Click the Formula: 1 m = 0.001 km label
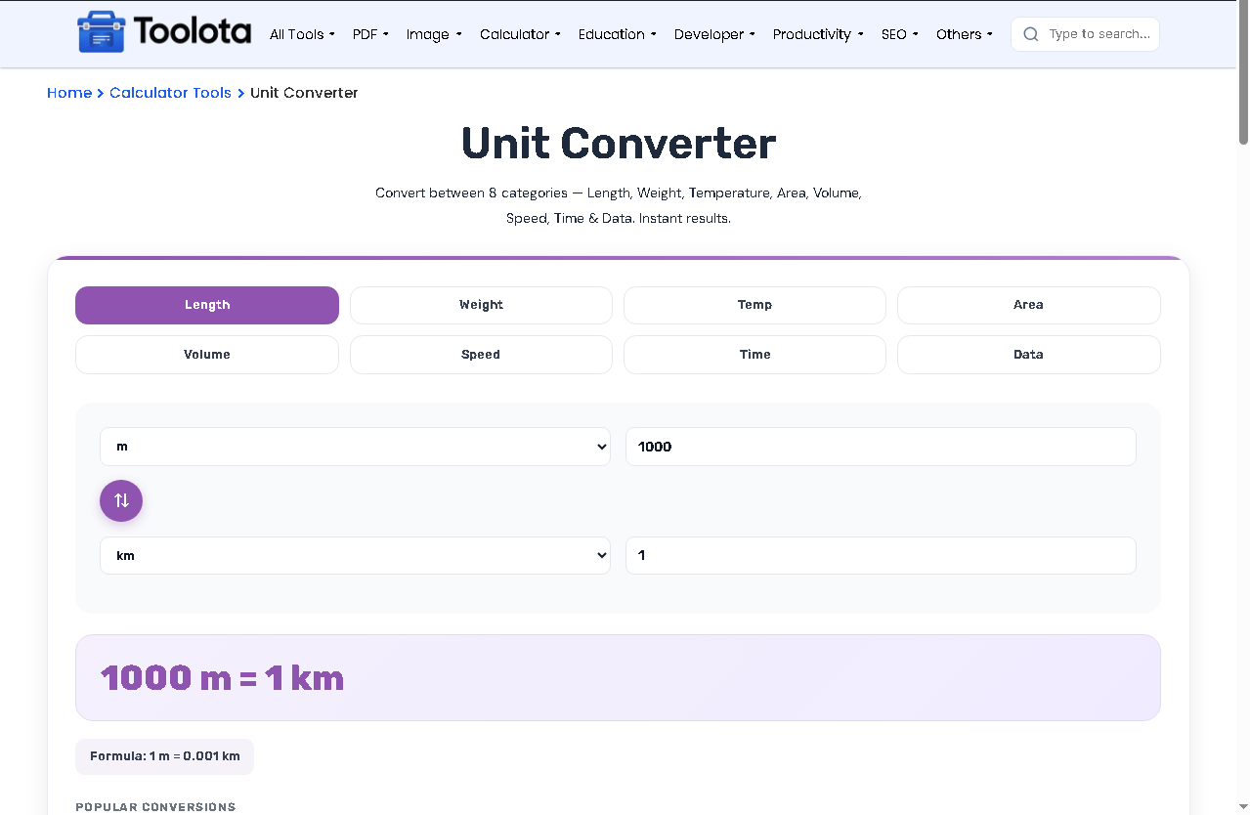The height and width of the screenshot is (815, 1250). pyautogui.click(x=164, y=756)
